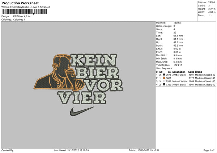This screenshot has width=217, height=153.
Task: Click the "Page 1 of 1" footer text
Action: (209, 150)
